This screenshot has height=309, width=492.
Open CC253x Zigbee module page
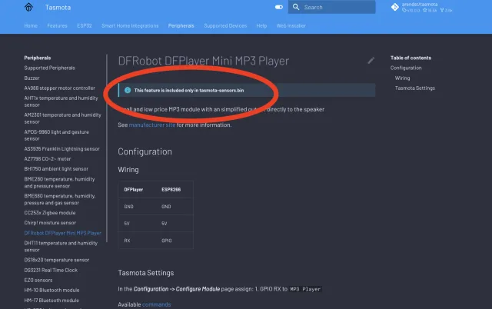coord(50,213)
